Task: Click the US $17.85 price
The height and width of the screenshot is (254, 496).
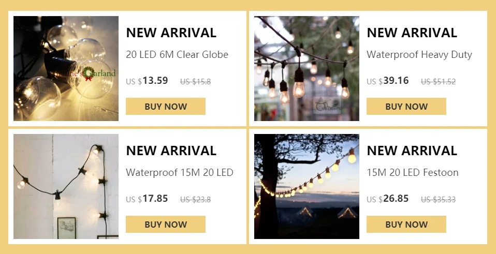Action: 147,199
